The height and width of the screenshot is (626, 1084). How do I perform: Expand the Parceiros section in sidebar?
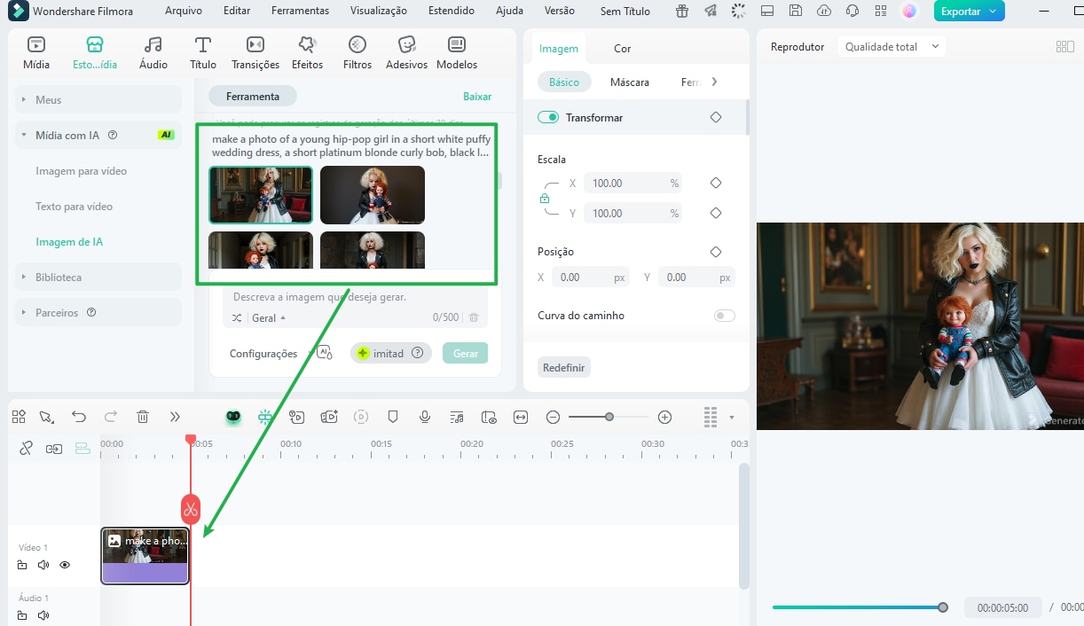(x=57, y=313)
